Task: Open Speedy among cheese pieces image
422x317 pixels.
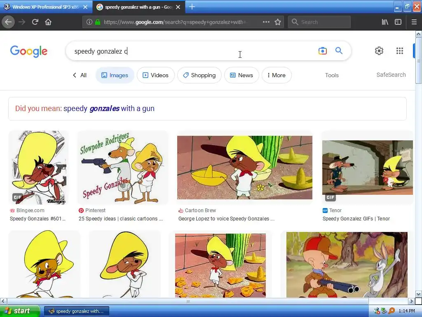Action: point(220,265)
